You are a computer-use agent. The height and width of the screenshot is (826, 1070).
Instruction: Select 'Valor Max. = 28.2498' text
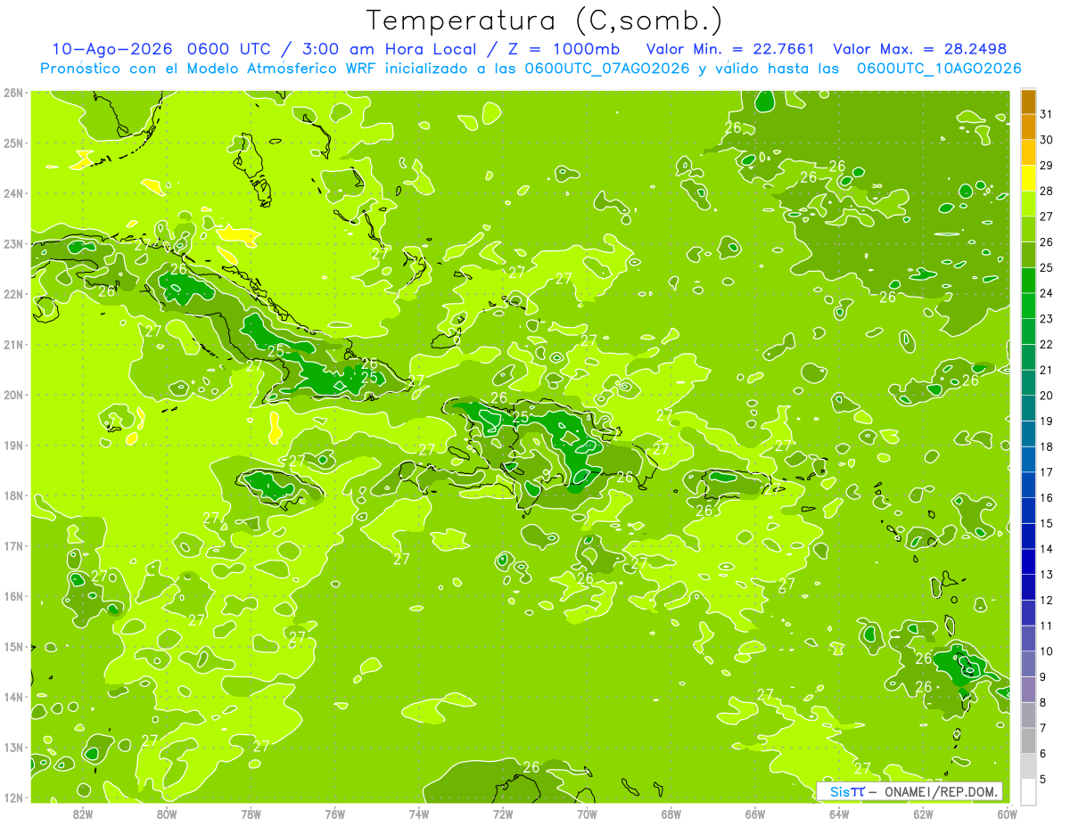pos(919,49)
